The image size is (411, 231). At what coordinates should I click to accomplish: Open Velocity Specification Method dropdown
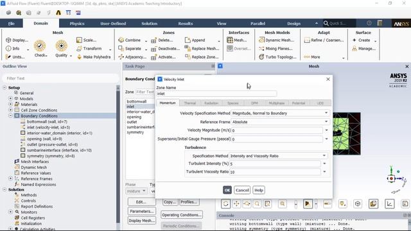point(280,113)
